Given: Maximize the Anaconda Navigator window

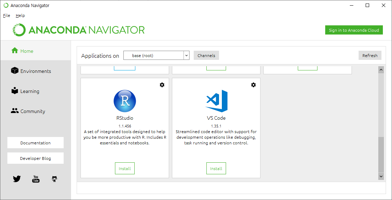Looking at the screenshot, I should 367,5.
